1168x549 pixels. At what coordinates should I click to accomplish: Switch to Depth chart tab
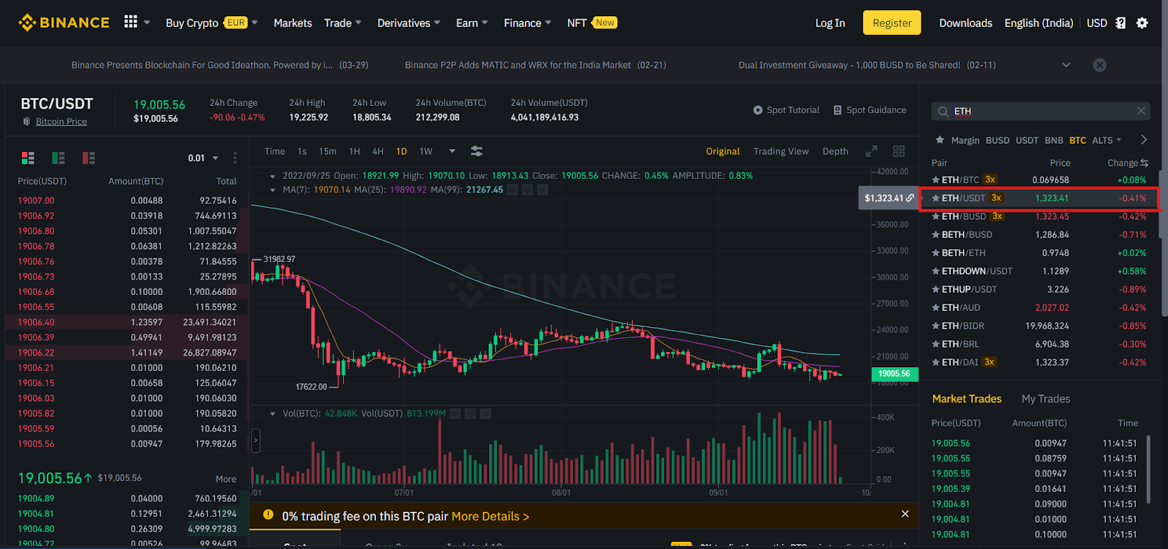pos(835,151)
